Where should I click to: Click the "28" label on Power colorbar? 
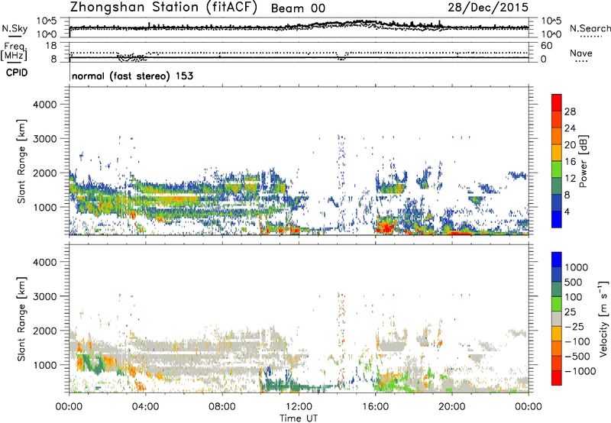[x=570, y=111]
